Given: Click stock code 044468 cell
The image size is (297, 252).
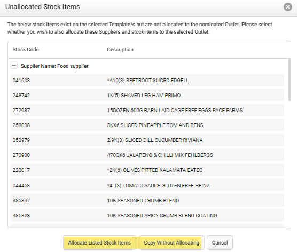Looking at the screenshot, I should coord(21,185).
